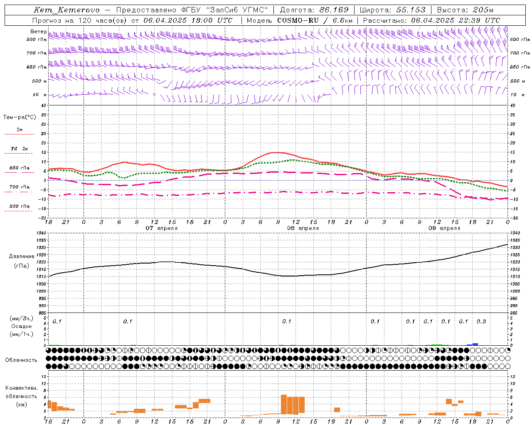The height and width of the screenshot is (425, 532).
Task: Click the Ветер wind panel label
Action: [x=38, y=32]
